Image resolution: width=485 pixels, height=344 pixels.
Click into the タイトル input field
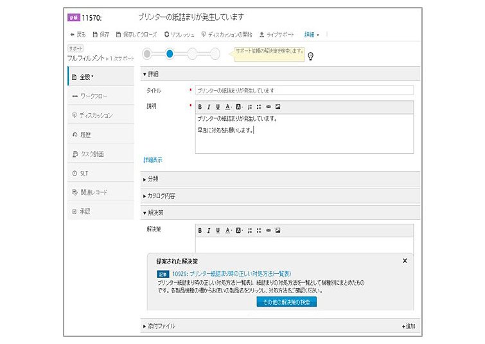click(x=304, y=91)
